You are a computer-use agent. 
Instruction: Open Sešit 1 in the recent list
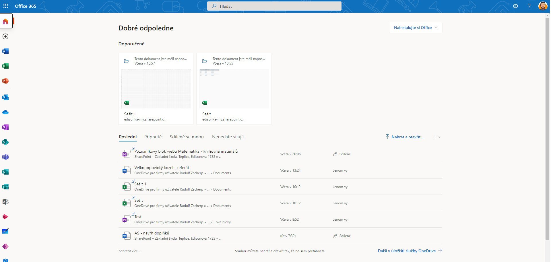140,184
